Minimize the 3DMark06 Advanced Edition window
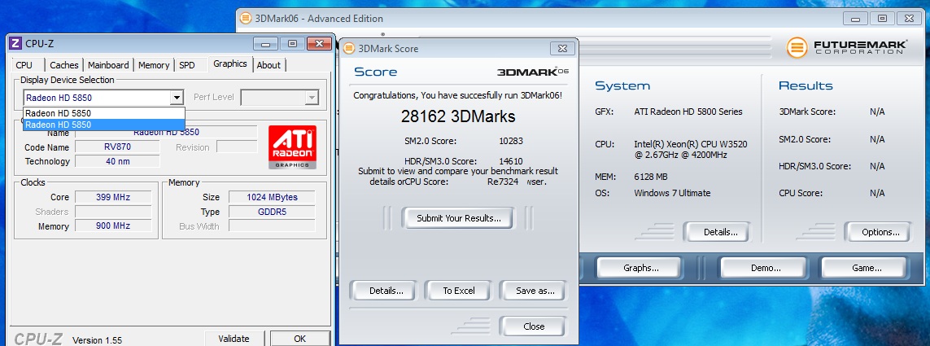930x346 pixels. click(857, 19)
